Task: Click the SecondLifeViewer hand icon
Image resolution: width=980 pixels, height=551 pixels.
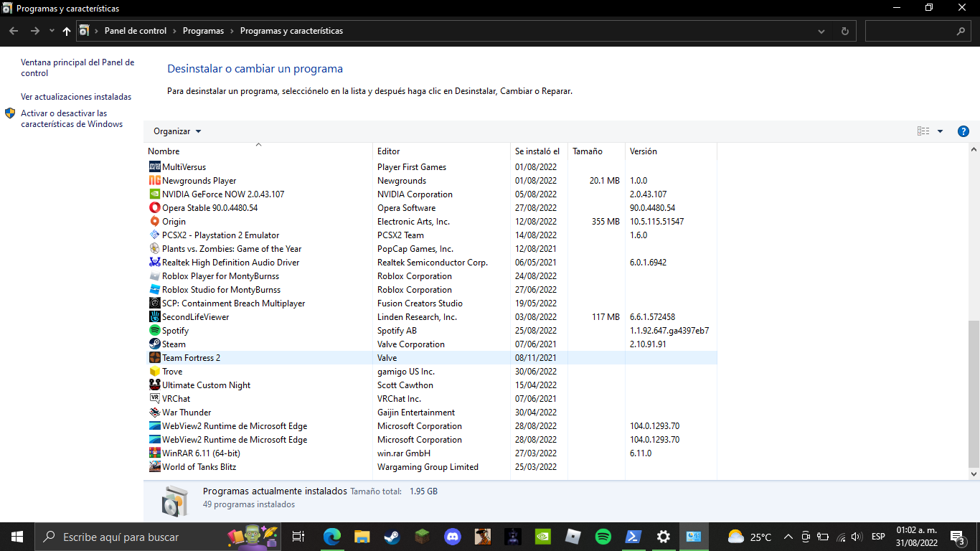Action: point(154,317)
